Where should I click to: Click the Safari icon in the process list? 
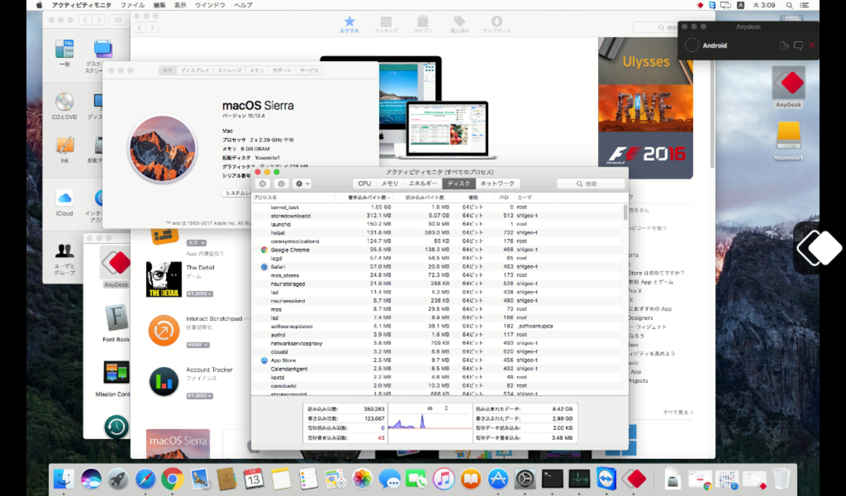264,267
